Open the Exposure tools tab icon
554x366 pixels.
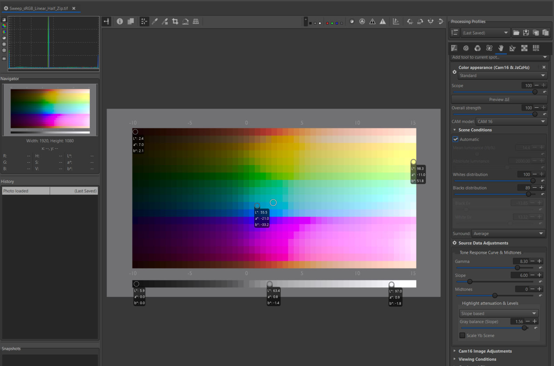[454, 48]
